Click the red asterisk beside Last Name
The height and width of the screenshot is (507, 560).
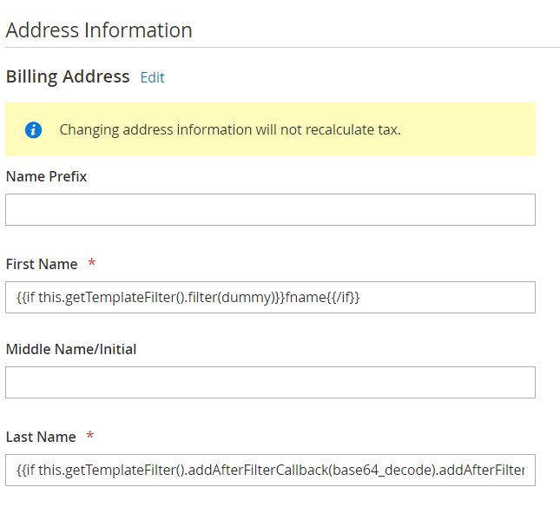90,436
